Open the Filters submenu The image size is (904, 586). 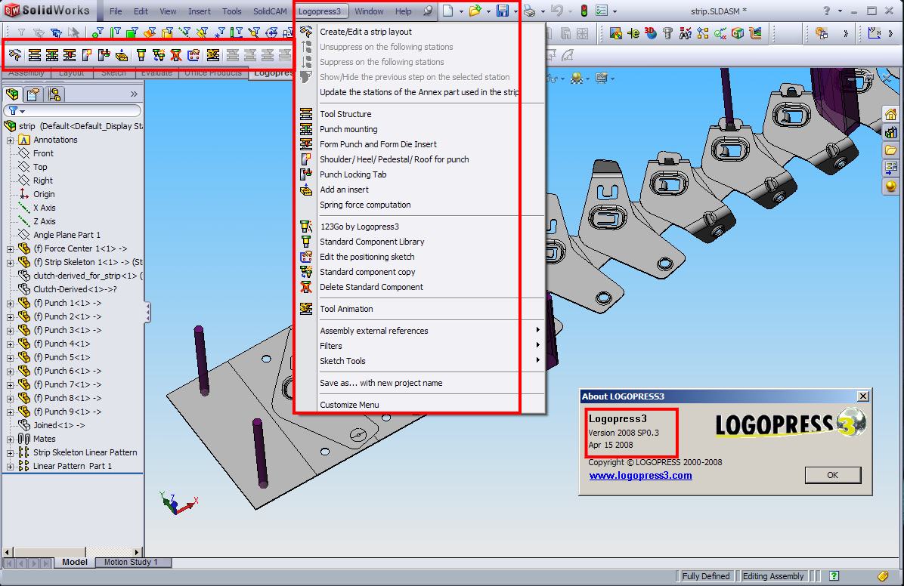[419, 346]
